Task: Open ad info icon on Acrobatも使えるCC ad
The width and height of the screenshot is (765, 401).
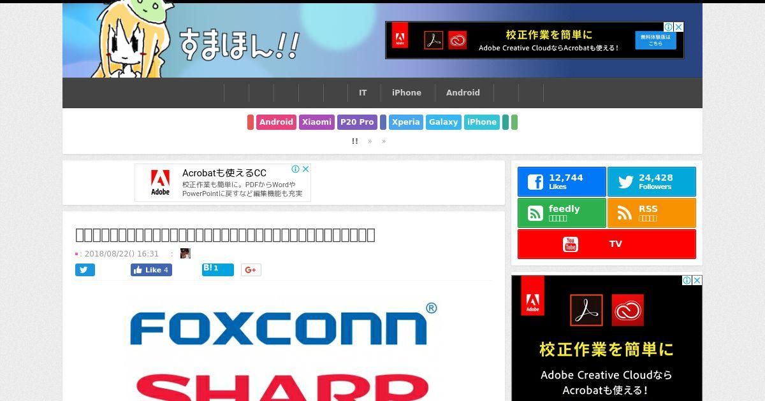Action: click(296, 169)
